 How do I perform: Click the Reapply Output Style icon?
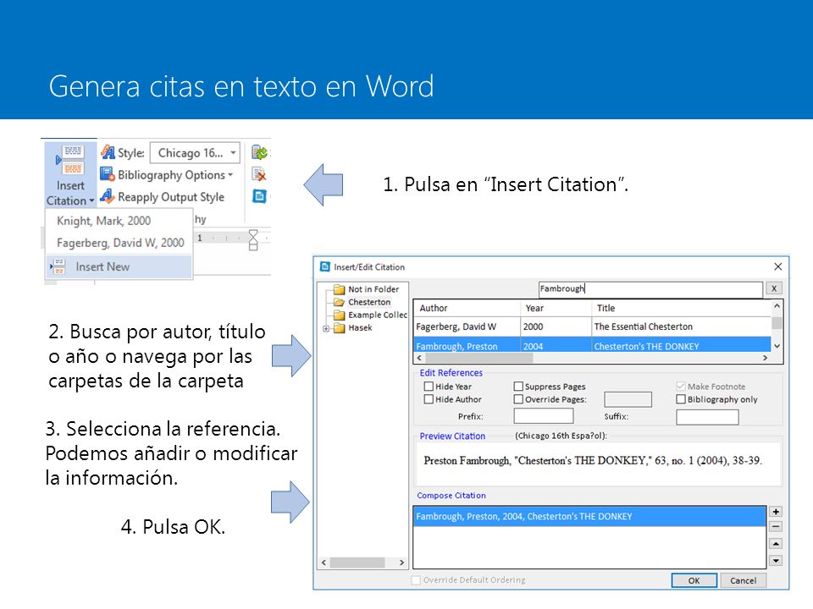(107, 196)
